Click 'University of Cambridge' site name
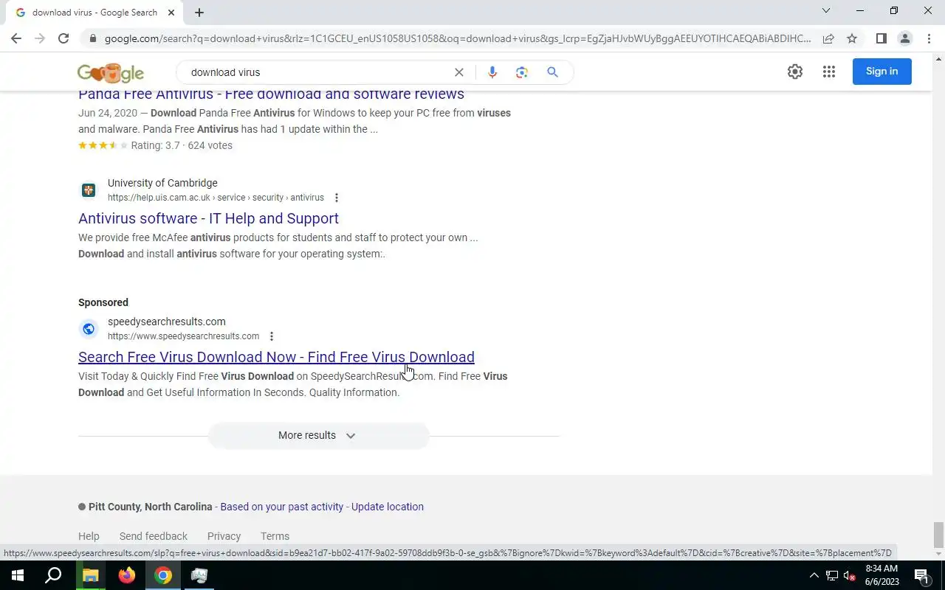Image resolution: width=945 pixels, height=590 pixels. click(162, 183)
